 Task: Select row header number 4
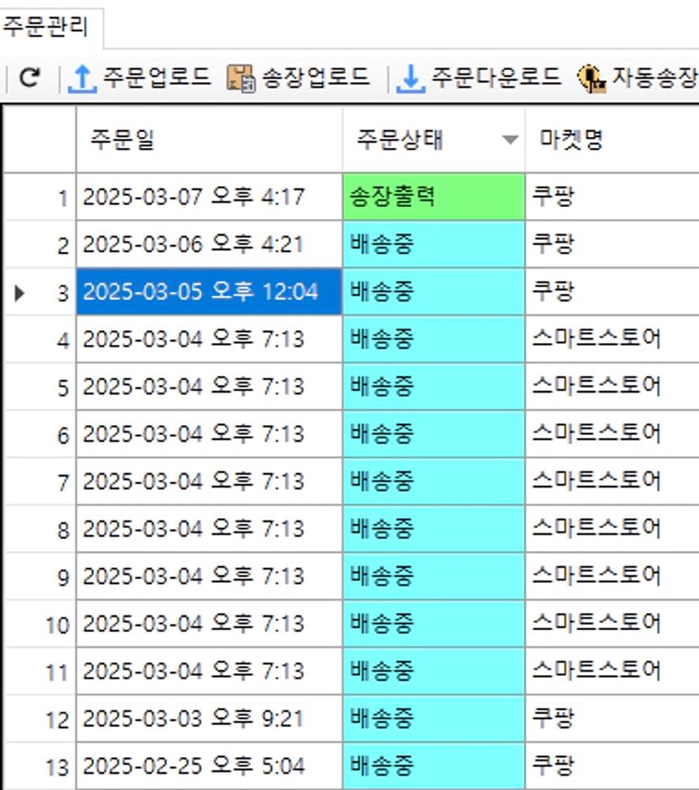41,340
